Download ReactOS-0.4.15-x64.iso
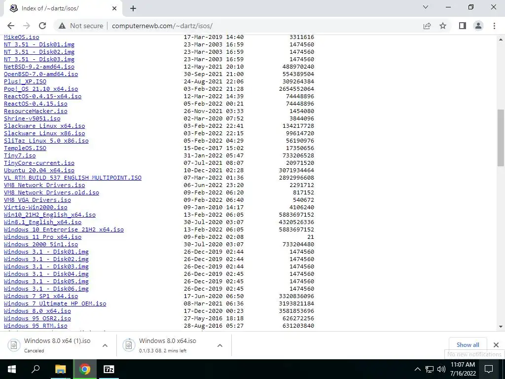Viewport: 505px width, 379px height. tap(42, 96)
